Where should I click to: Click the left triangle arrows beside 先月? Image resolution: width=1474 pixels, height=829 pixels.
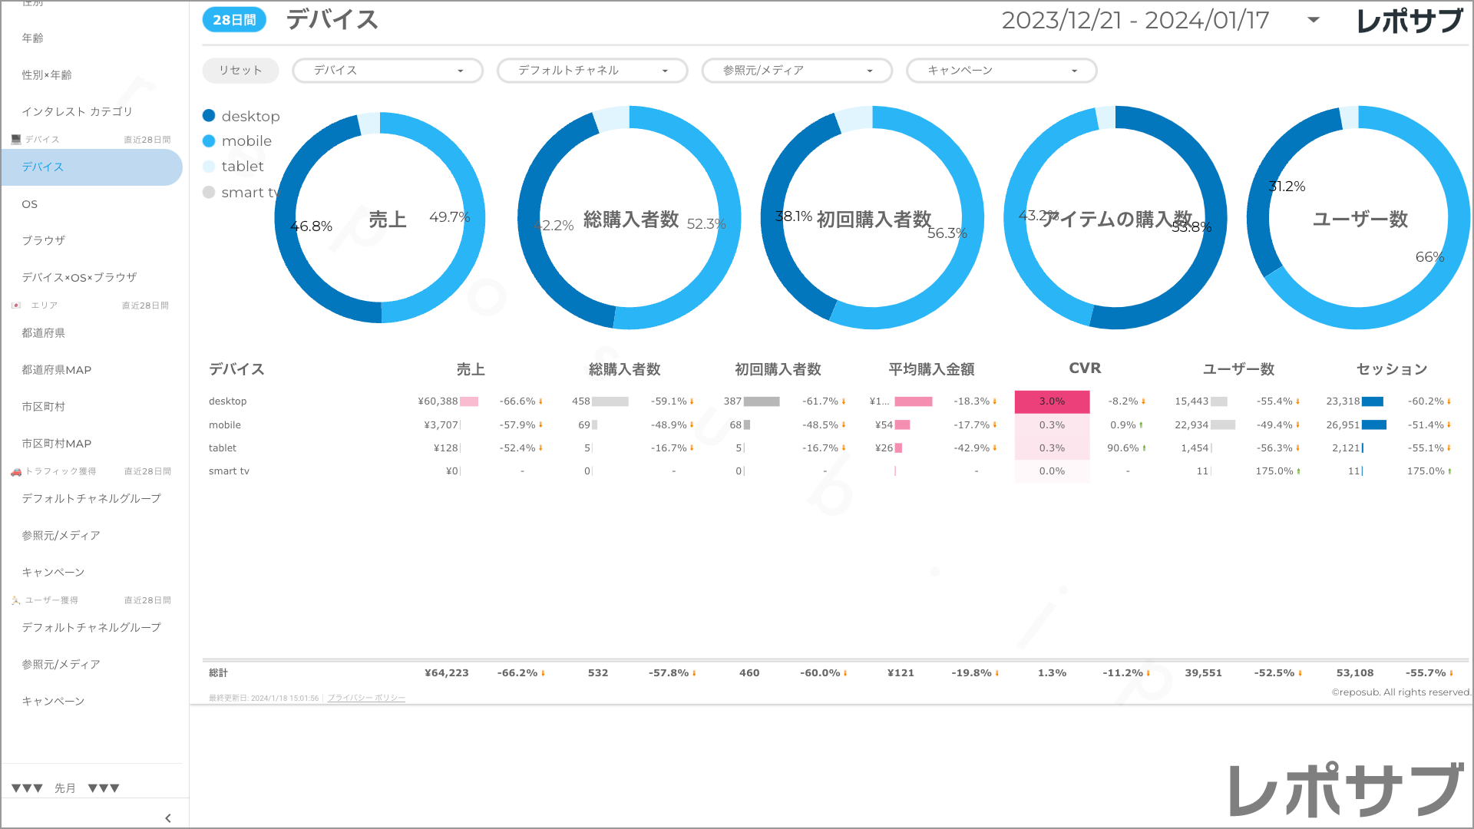point(27,788)
